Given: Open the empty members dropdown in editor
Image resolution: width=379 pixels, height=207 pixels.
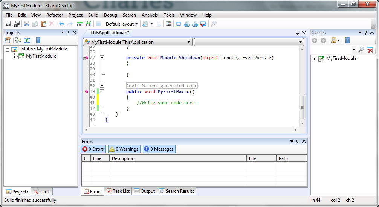Looking at the screenshot, I should point(249,42).
